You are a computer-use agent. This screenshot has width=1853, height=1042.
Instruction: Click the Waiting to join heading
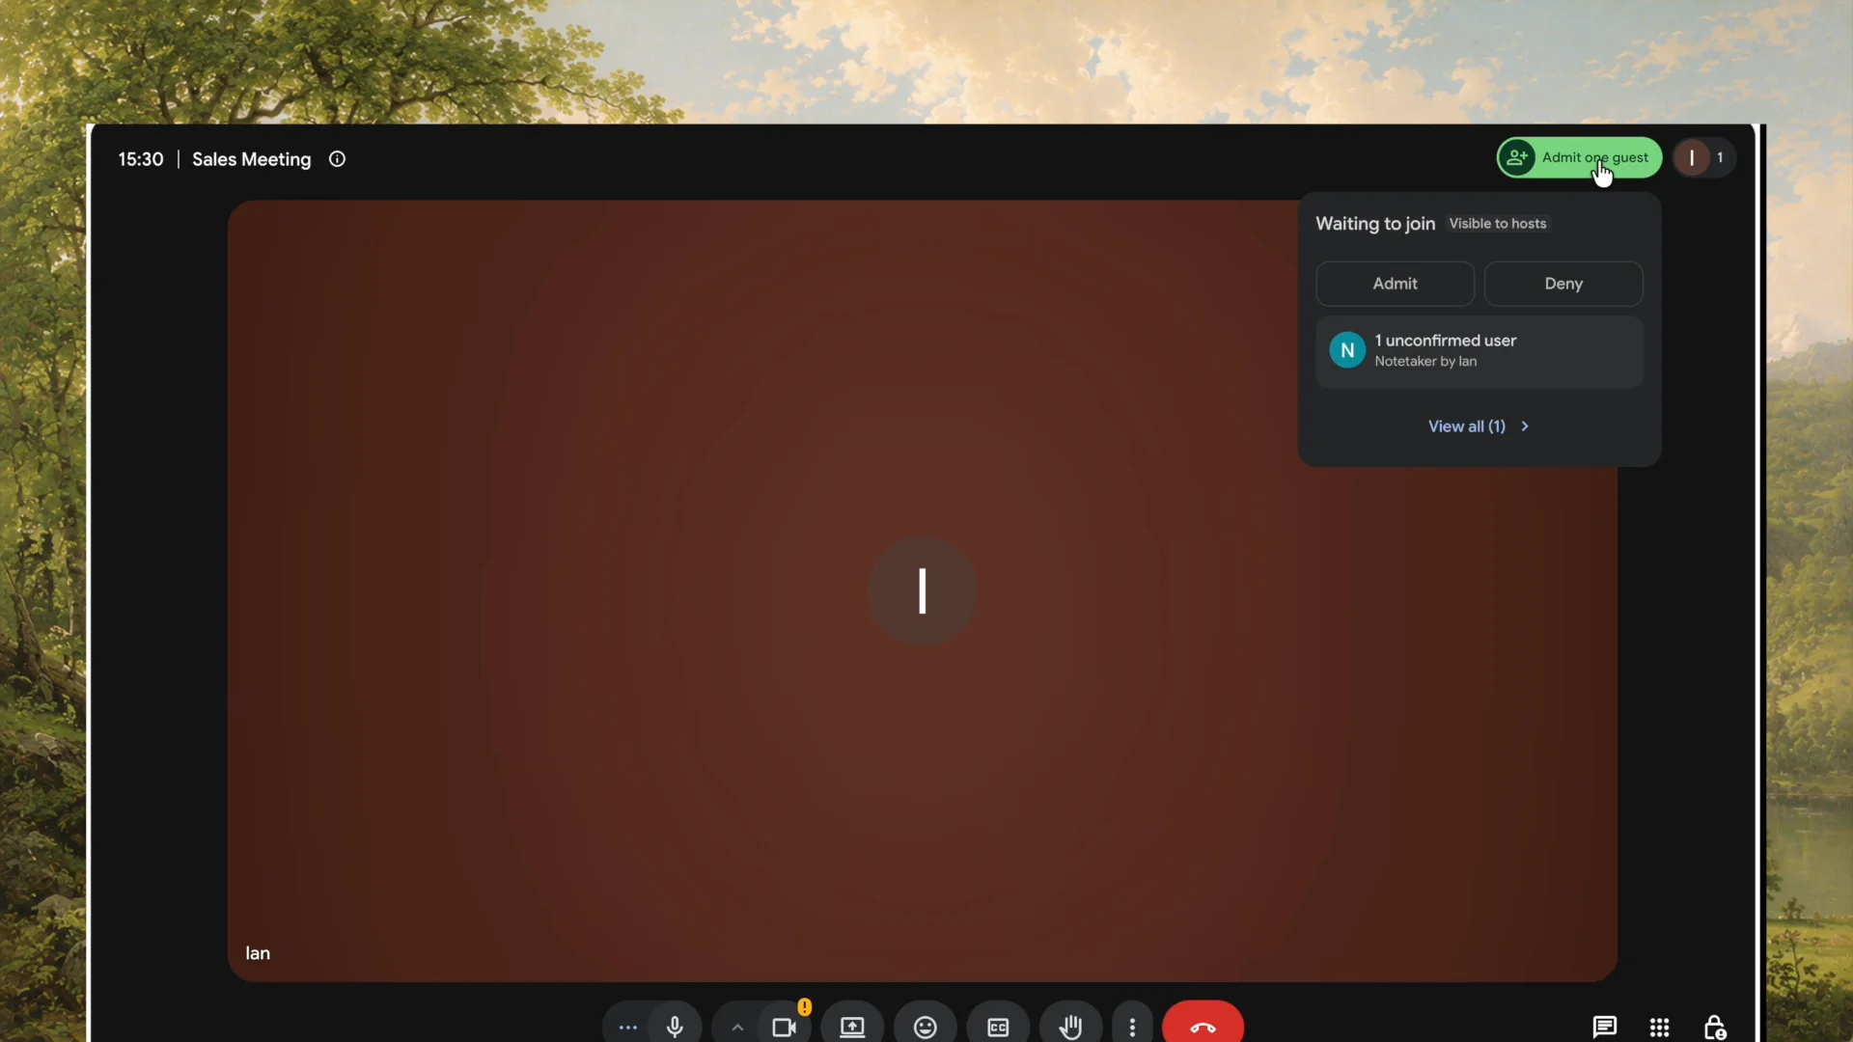[1375, 224]
